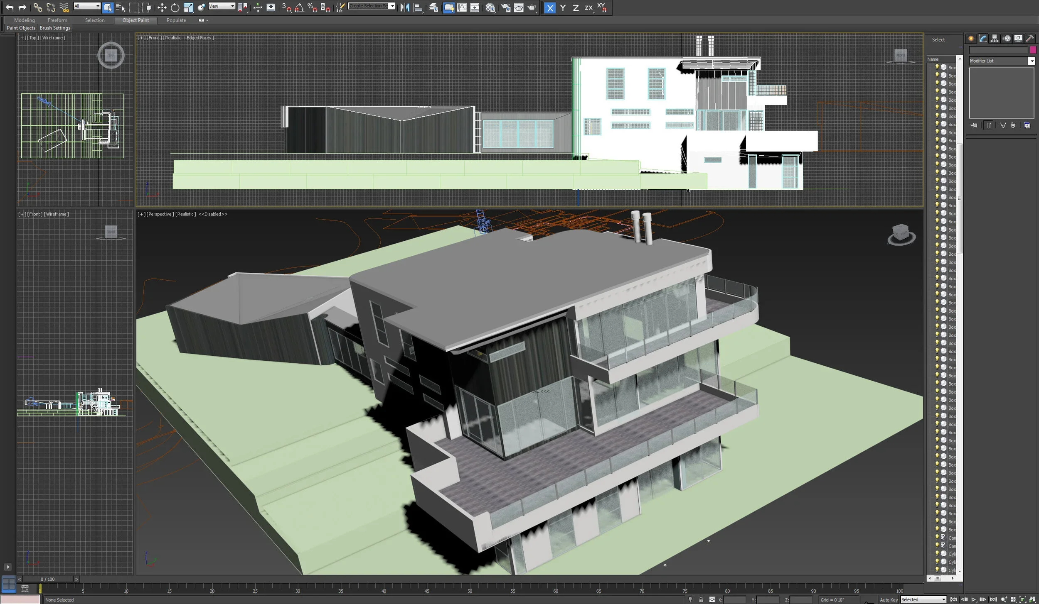The height and width of the screenshot is (604, 1039).
Task: Click the Render teapot icon
Action: (532, 7)
